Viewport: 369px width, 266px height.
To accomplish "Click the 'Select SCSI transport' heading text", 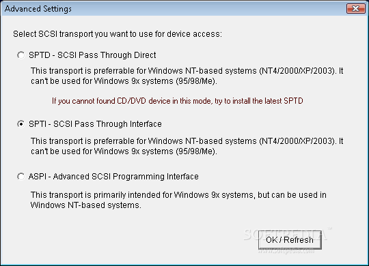I will click(x=118, y=34).
